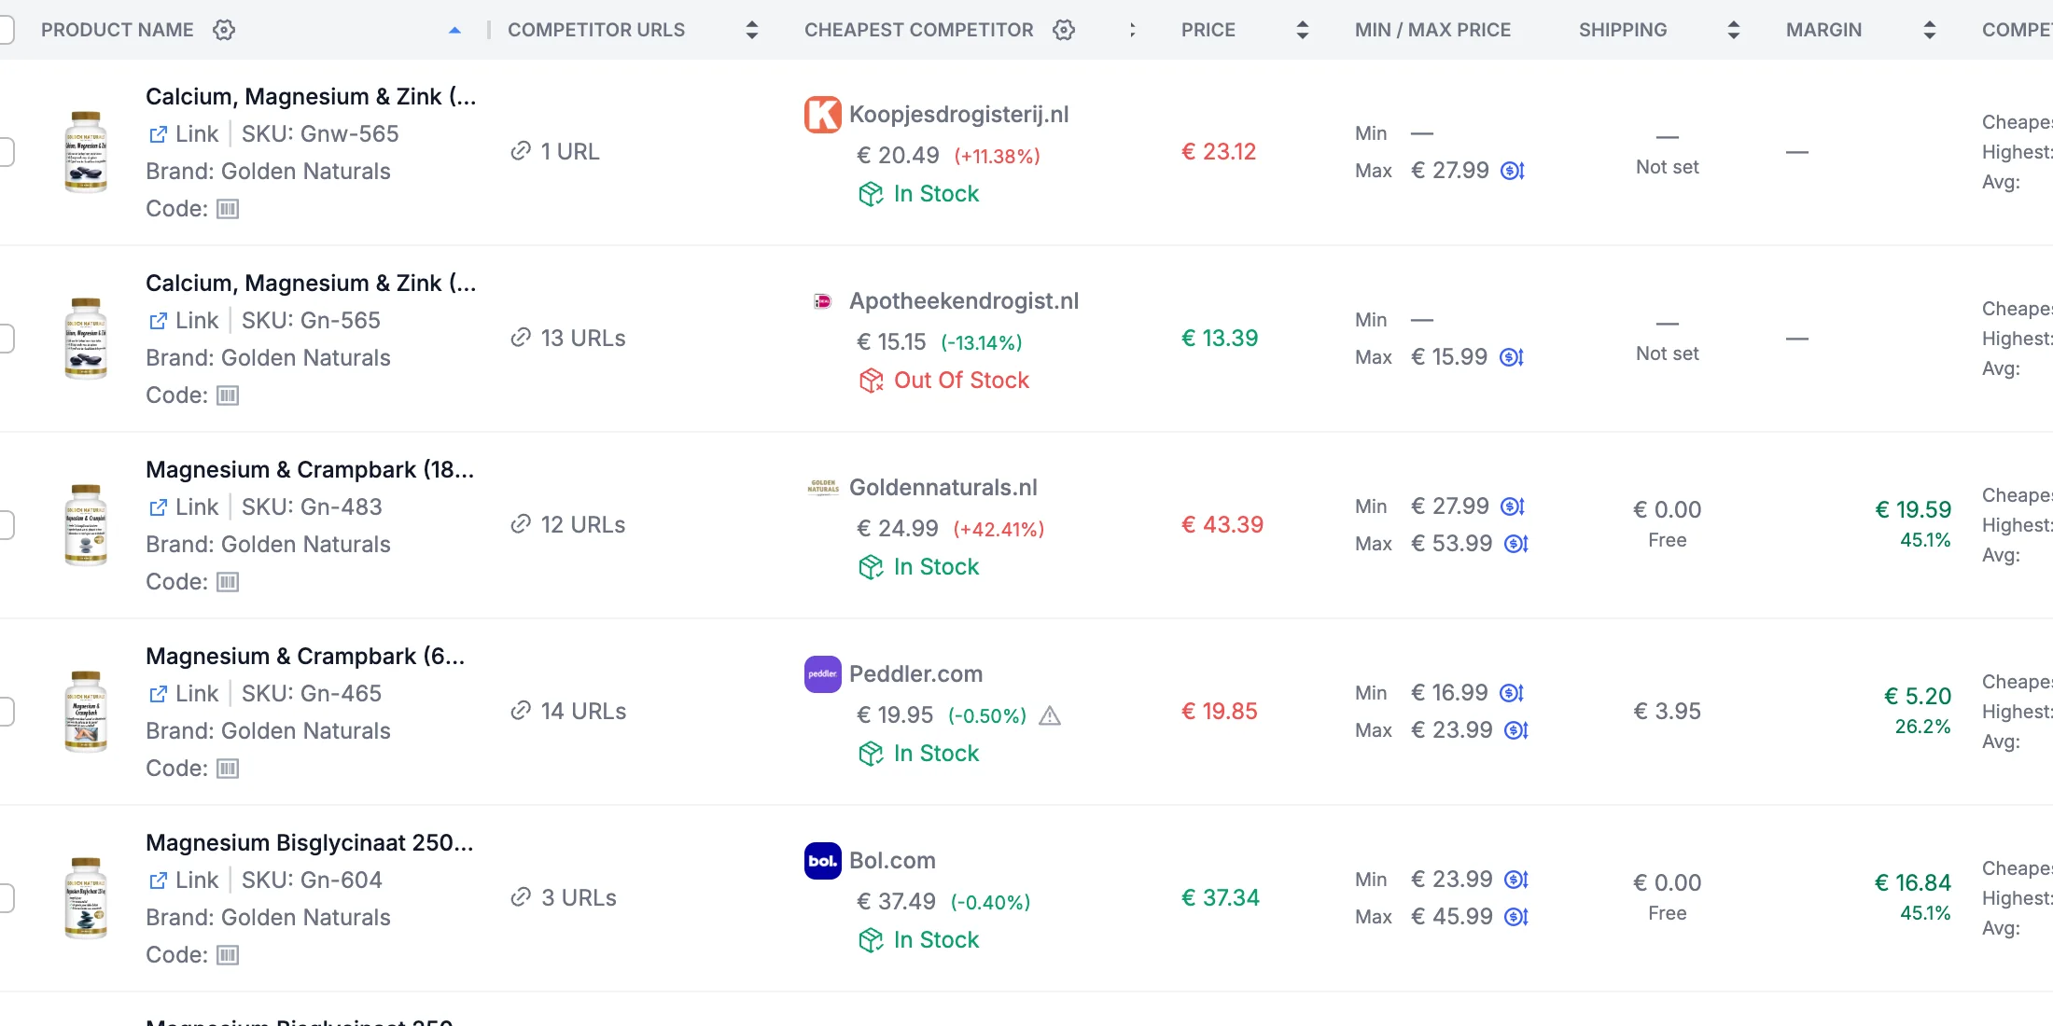Click price € 43.39 cell
Viewport: 2053px width, 1026px height.
point(1222,525)
